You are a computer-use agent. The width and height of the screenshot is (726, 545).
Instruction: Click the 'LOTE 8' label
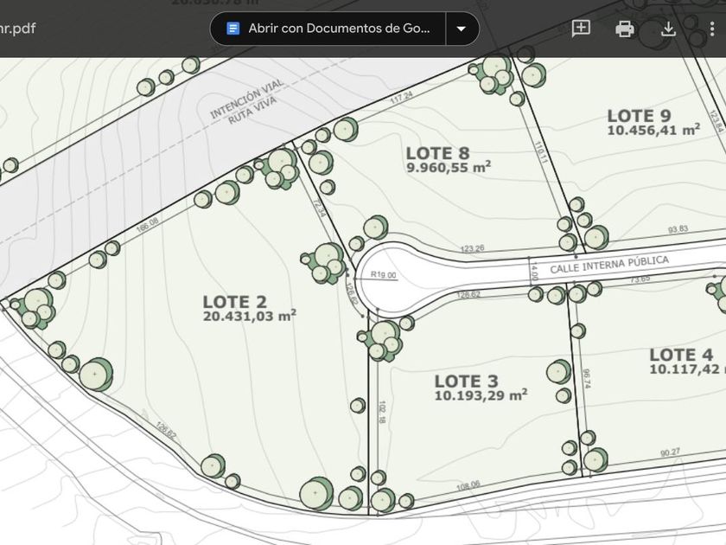click(437, 153)
